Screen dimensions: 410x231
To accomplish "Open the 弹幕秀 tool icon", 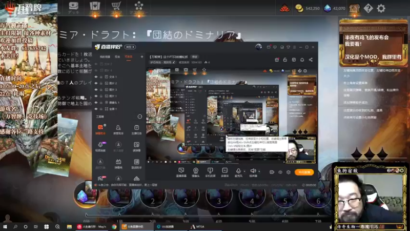I will click(118, 164).
